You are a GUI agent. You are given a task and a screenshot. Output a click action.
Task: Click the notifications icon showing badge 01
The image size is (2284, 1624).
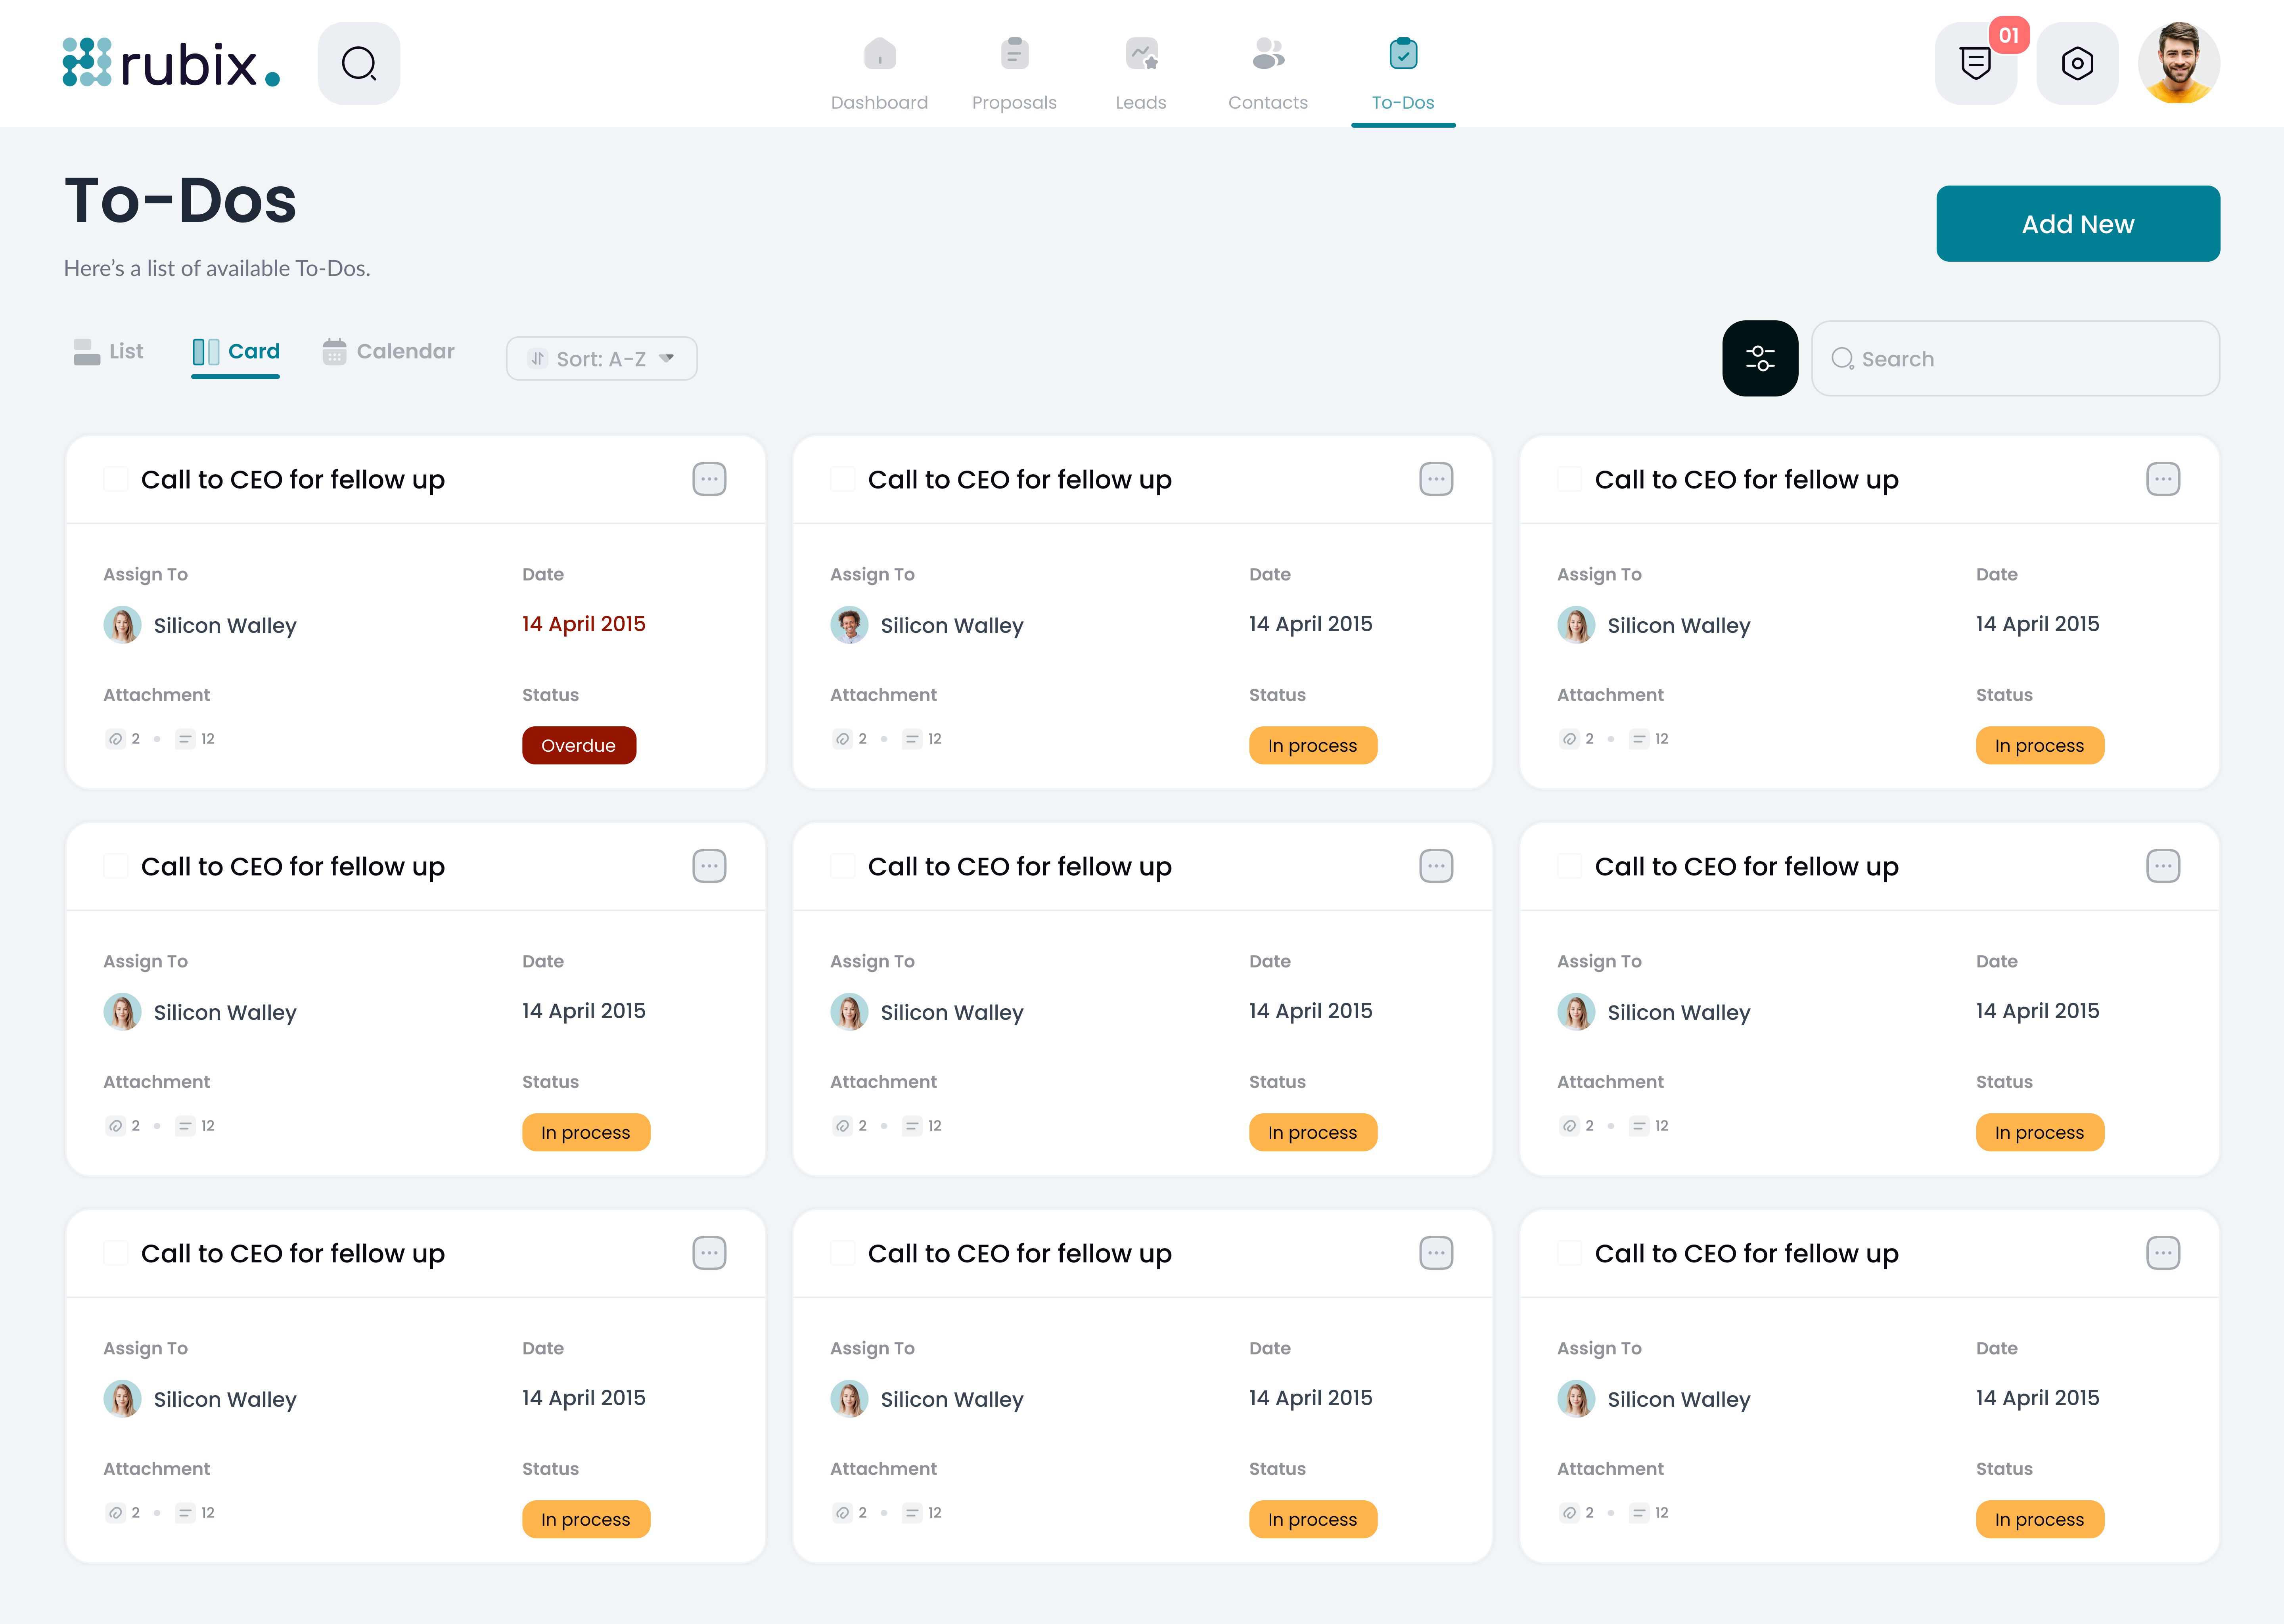click(x=1976, y=63)
